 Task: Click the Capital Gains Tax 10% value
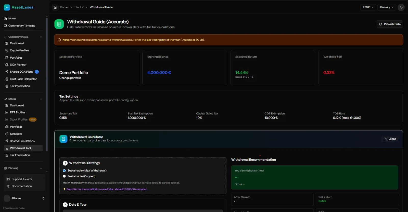pos(199,118)
